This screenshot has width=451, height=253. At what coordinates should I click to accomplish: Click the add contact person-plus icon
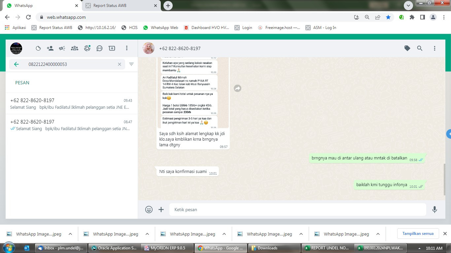tap(50, 48)
